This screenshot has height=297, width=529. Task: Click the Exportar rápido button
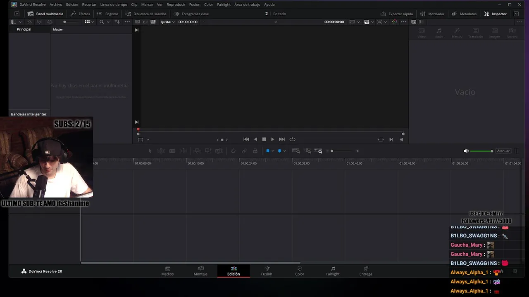[397, 14]
